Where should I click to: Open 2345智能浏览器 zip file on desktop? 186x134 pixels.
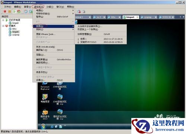tap(60, 99)
